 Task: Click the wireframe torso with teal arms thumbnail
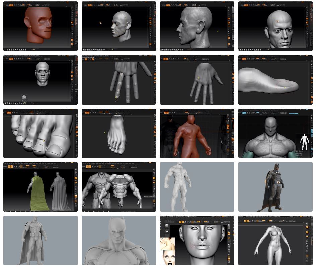pyautogui.click(x=275, y=133)
